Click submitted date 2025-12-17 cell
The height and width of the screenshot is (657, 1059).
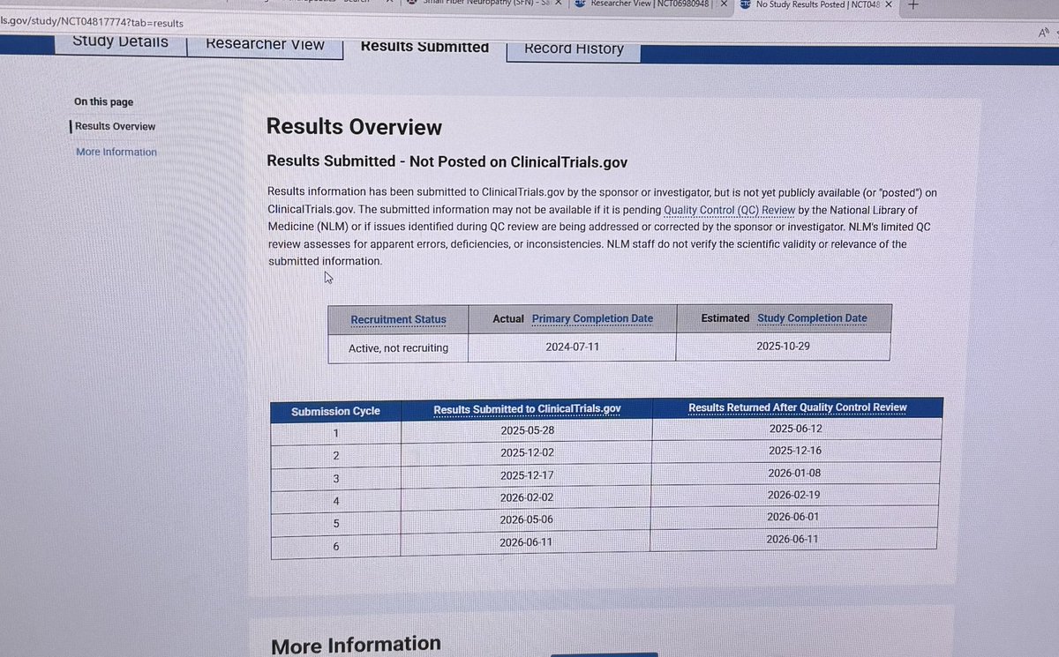pos(527,475)
